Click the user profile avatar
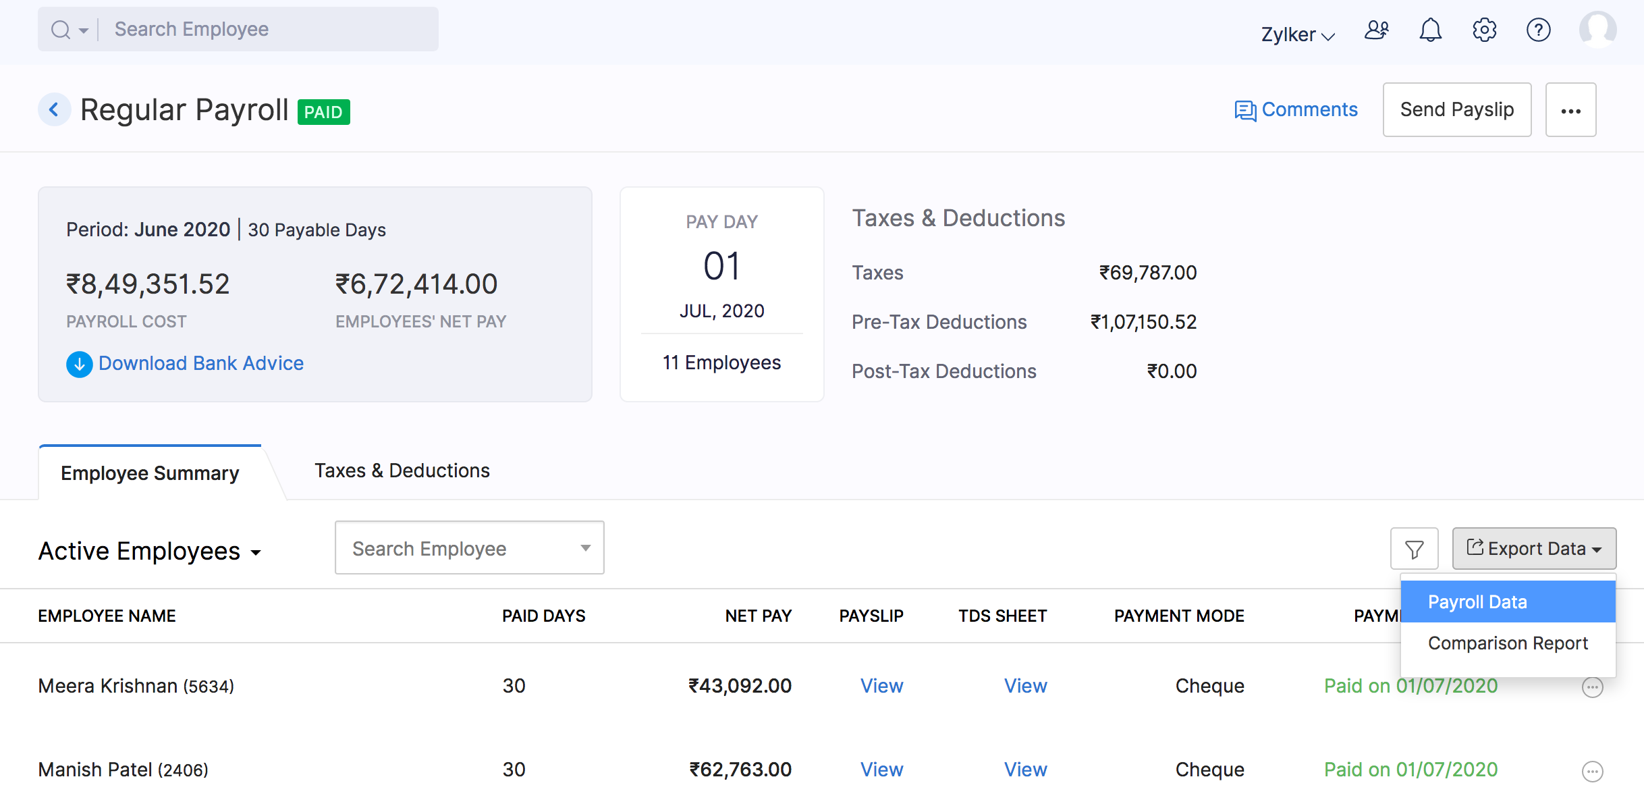This screenshot has height=802, width=1644. tap(1597, 29)
